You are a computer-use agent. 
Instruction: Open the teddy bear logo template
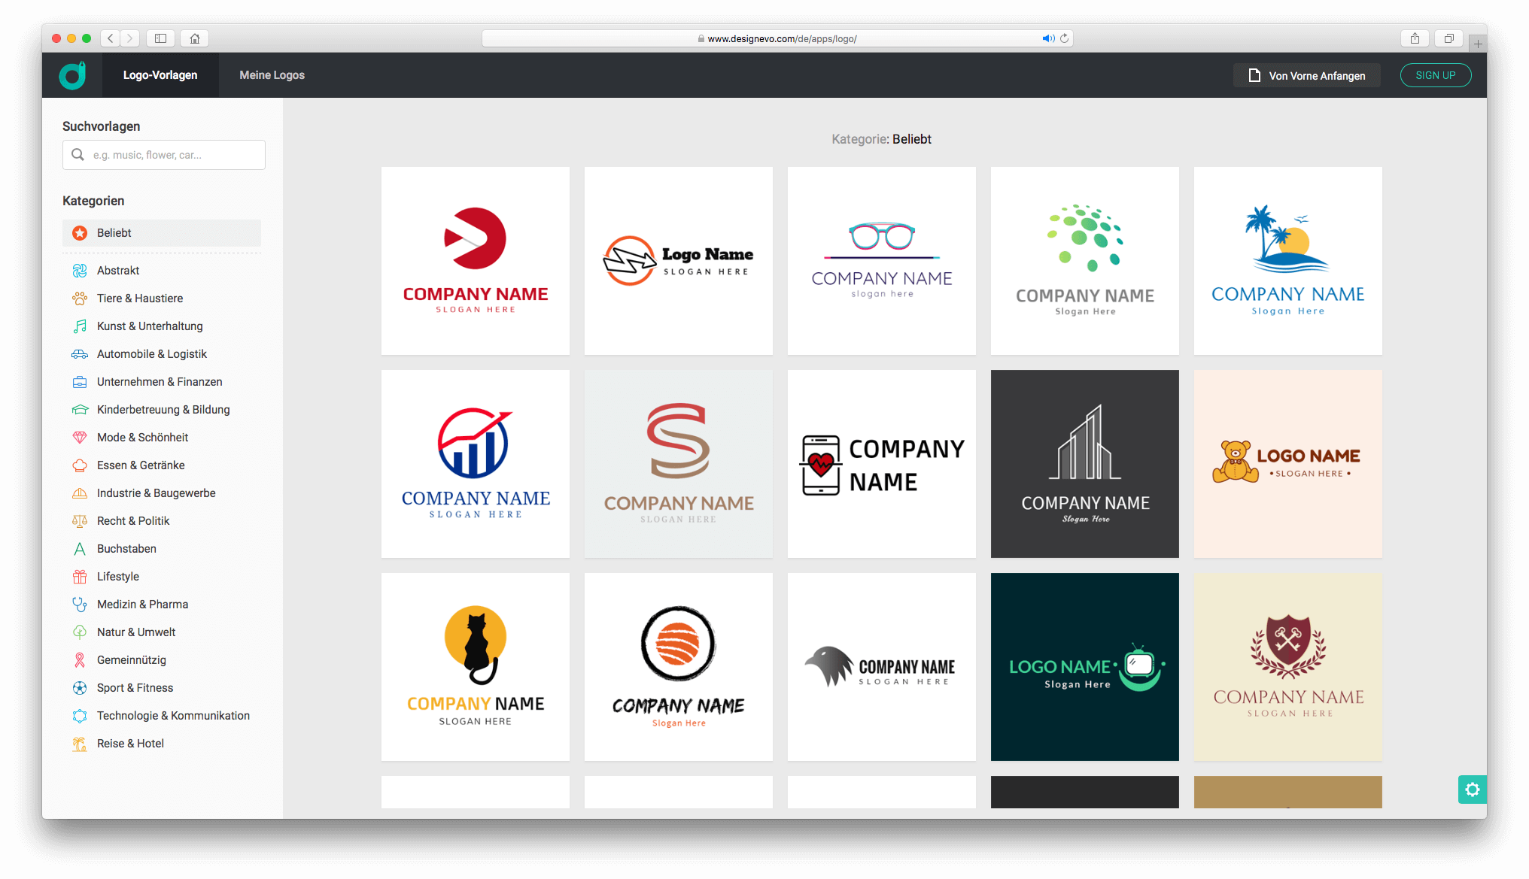(1288, 464)
